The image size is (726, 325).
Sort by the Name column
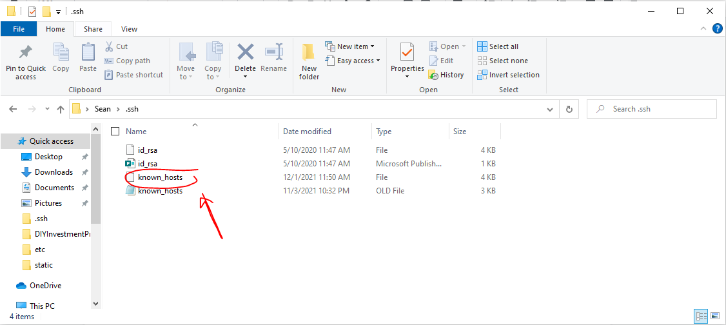135,132
